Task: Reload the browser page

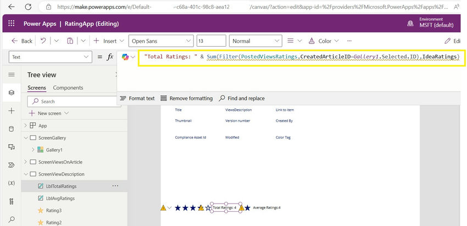Action: 28,7
